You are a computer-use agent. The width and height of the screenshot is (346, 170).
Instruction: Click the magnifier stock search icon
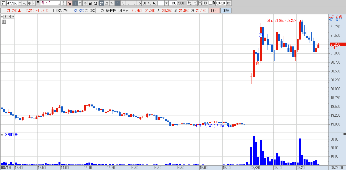coord(24,3)
